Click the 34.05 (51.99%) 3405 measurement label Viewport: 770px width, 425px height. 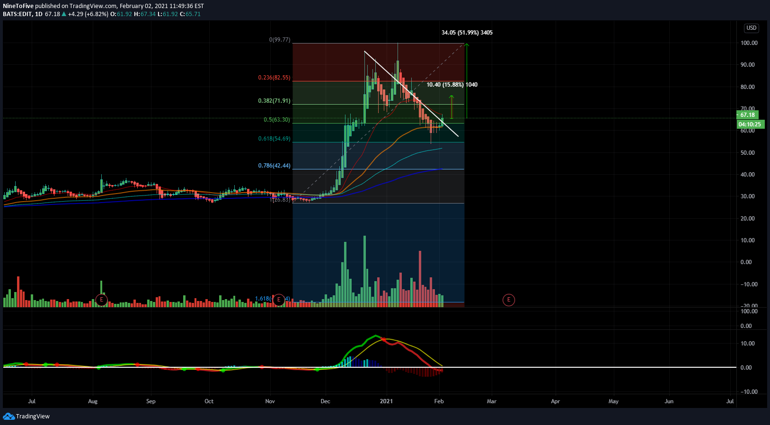pos(467,33)
